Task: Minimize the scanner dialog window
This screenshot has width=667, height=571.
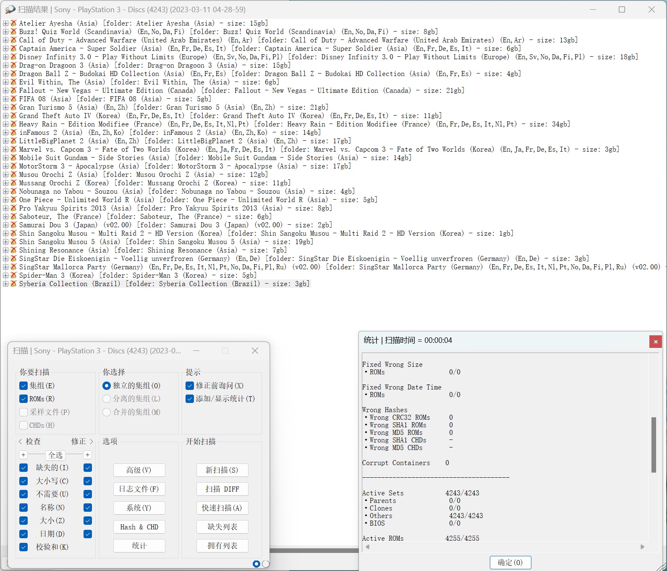Action: pyautogui.click(x=196, y=351)
